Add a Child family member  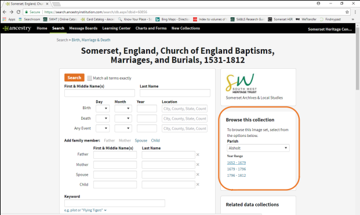point(155,140)
